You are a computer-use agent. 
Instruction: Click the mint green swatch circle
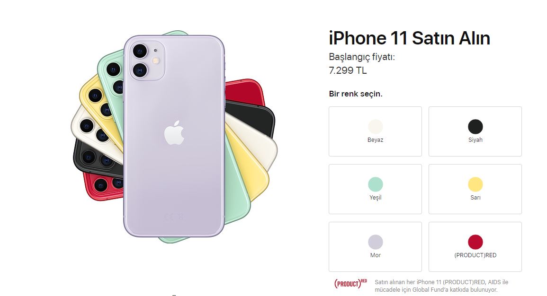point(376,184)
